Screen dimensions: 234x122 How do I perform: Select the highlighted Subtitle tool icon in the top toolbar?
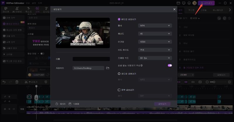(37, 9)
